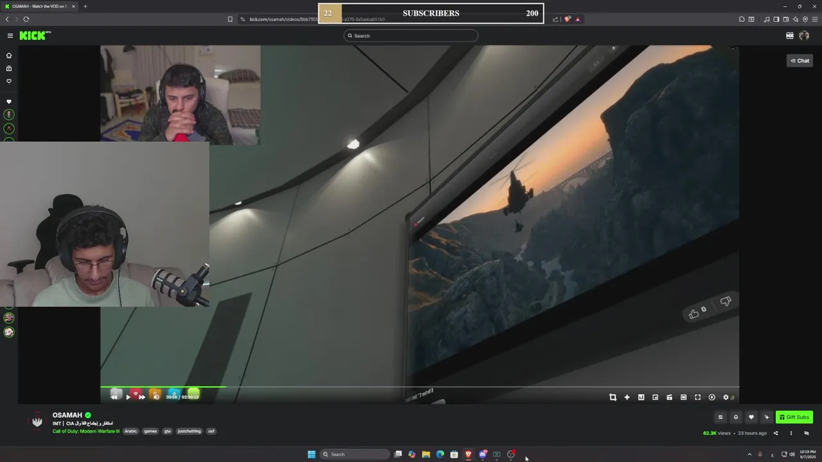Select the osf tag
This screenshot has width=822, height=462.
(x=211, y=431)
